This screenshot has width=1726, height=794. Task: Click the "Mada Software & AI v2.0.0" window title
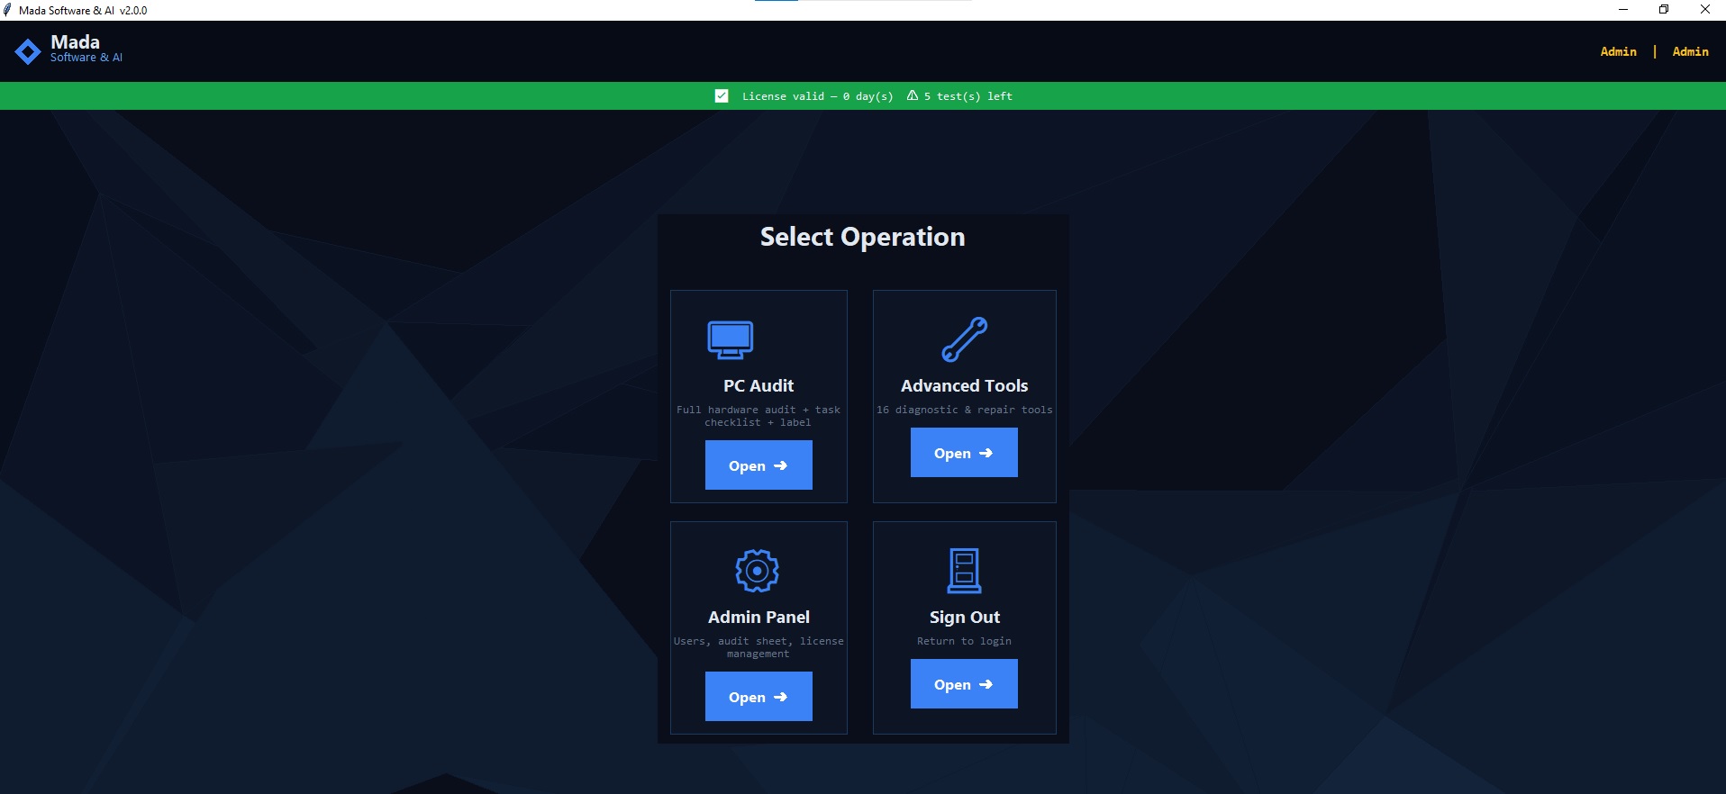83,11
